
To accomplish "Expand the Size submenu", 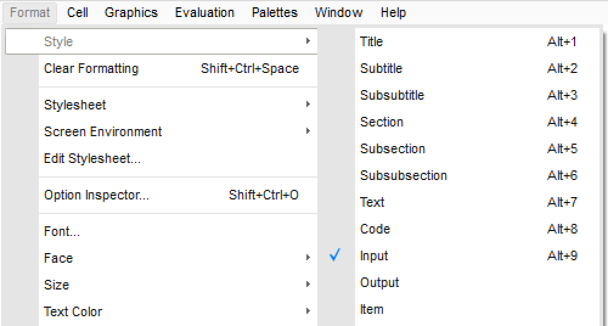I will 57,285.
